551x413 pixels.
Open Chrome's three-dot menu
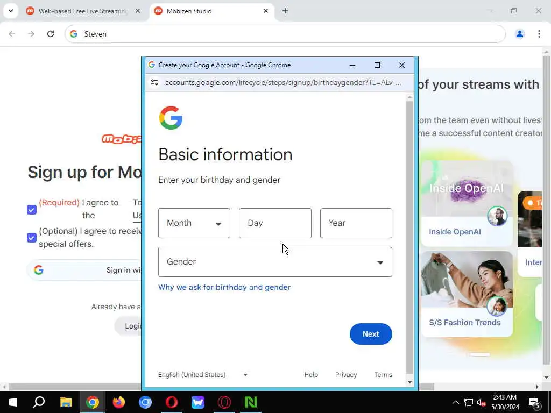tap(539, 34)
